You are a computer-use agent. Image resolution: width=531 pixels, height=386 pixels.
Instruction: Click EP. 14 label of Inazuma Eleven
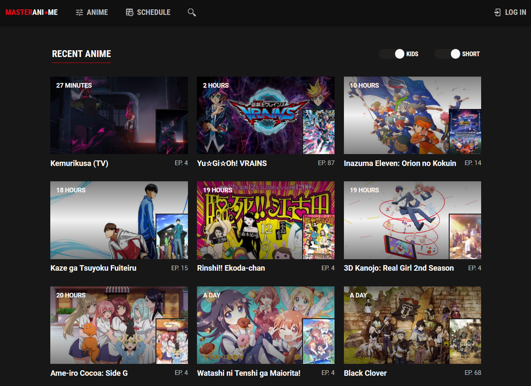[473, 163]
